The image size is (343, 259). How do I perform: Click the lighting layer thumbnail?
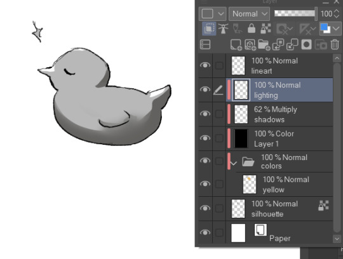tap(241, 90)
